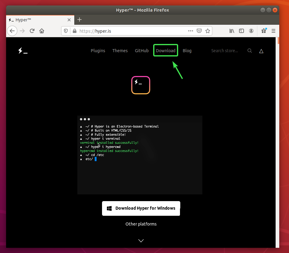Save page to Pocket
The width and height of the screenshot is (289, 253).
(199, 31)
